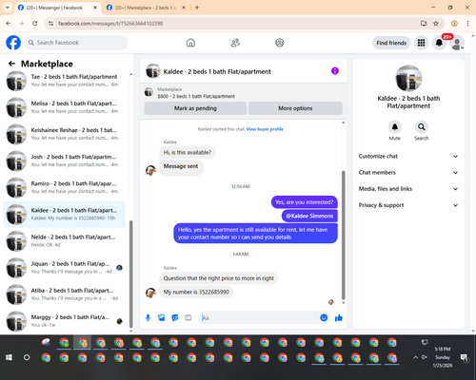The height and width of the screenshot is (380, 476).
Task: Open the Facebook menu grid icon
Action: pyautogui.click(x=421, y=43)
